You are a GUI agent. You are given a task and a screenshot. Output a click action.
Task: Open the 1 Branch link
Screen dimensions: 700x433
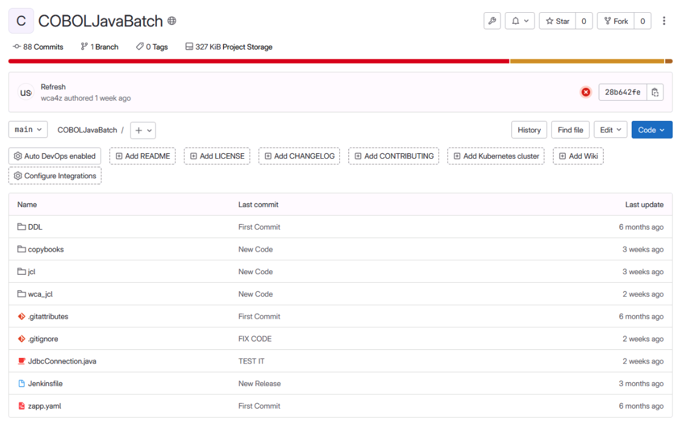pos(99,47)
